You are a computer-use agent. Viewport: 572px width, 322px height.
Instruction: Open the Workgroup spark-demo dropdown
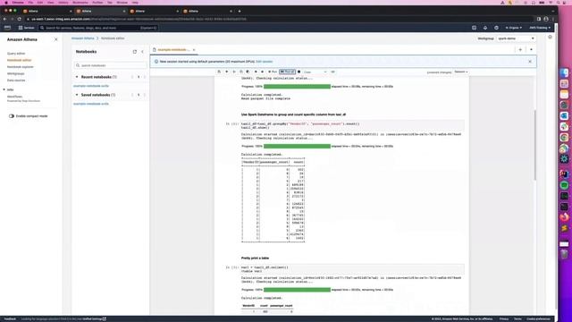tap(516, 38)
